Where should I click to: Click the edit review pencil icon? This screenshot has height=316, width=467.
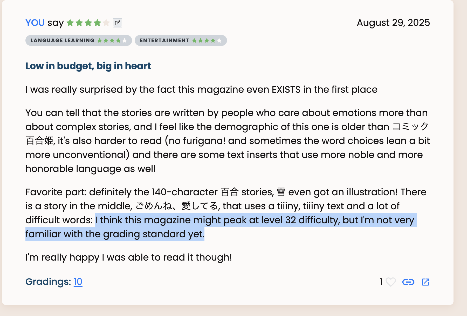tap(118, 23)
